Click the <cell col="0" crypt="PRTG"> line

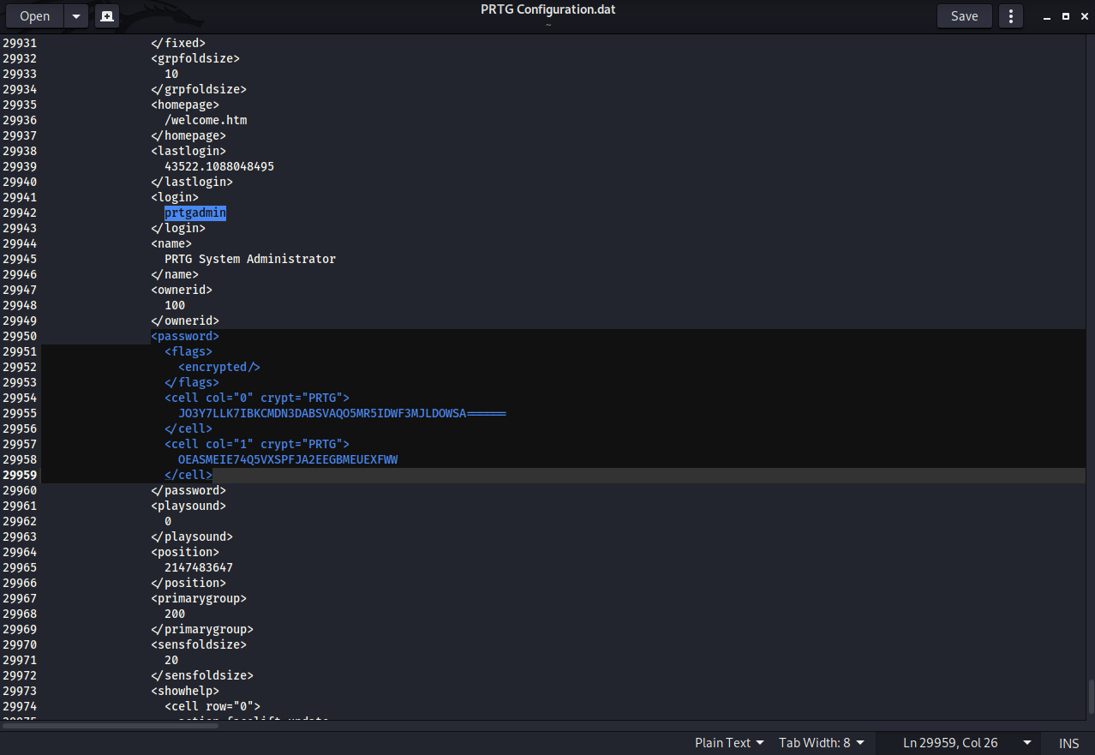point(257,398)
